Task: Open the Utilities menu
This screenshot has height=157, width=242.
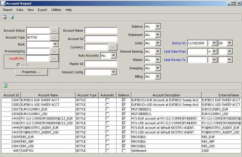Action: tap(56, 10)
